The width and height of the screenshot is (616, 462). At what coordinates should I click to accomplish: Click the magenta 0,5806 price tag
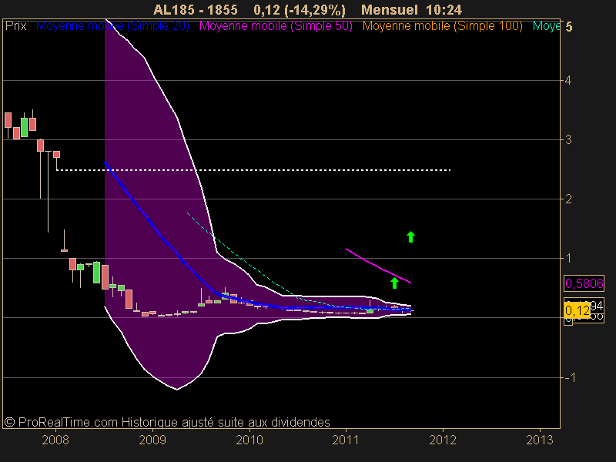(584, 283)
